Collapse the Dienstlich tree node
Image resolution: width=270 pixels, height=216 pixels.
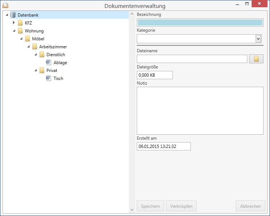coord(36,54)
